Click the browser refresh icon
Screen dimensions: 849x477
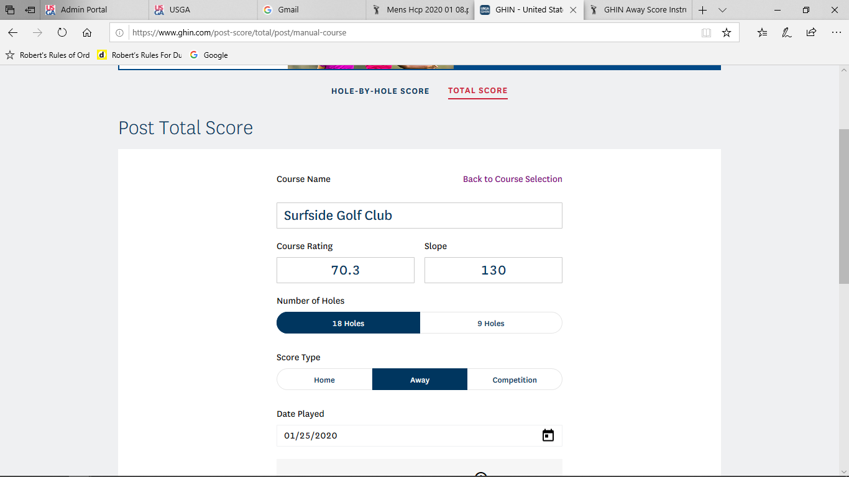point(62,33)
